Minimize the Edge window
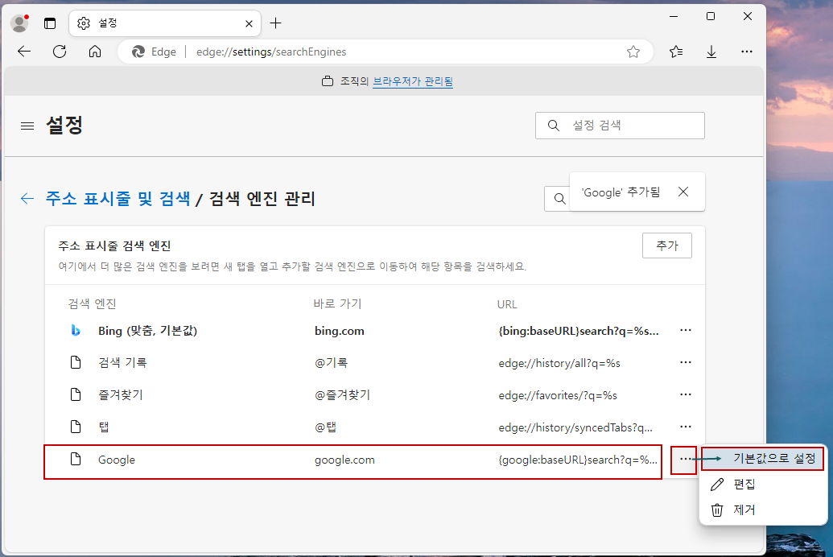833x557 pixels. point(674,16)
